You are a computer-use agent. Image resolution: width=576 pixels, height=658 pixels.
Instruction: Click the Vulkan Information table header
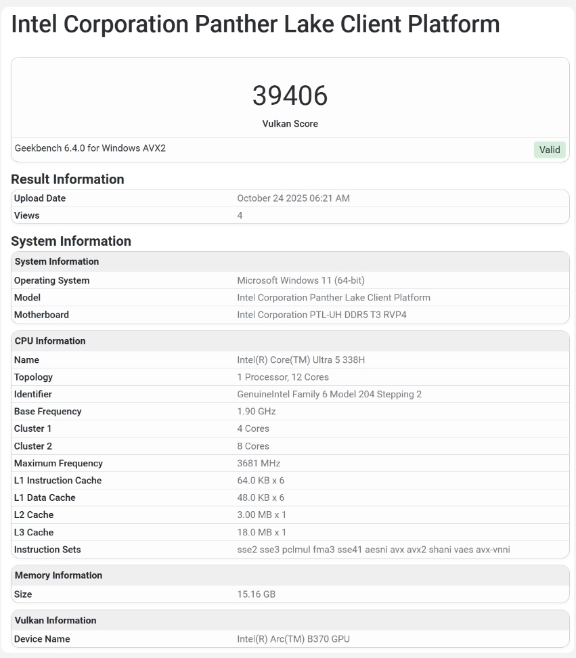56,620
